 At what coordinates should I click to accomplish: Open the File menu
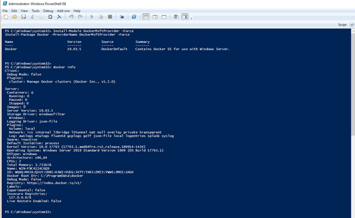[x=5, y=11]
